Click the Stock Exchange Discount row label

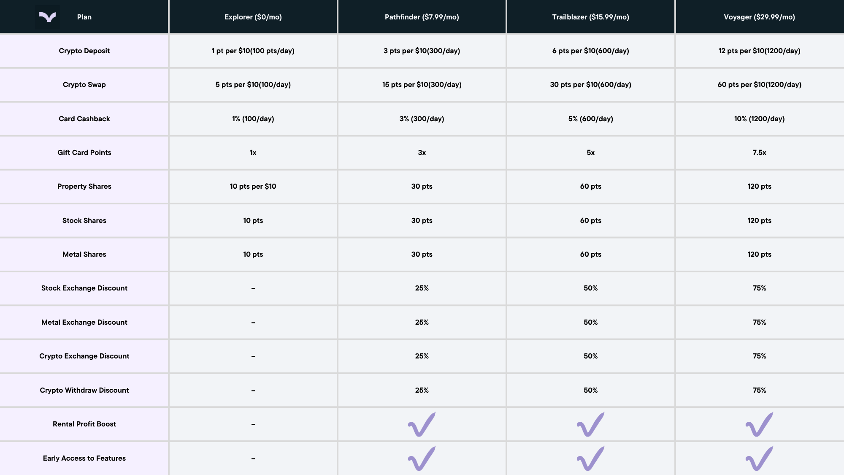(84, 288)
